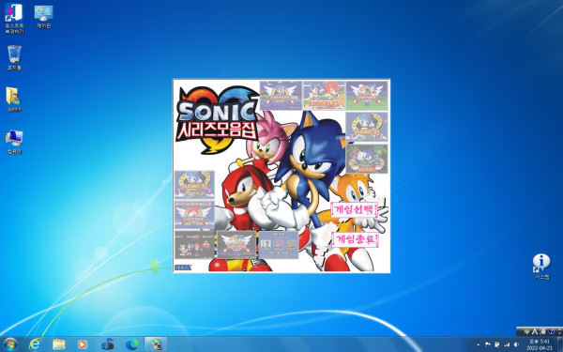
Task: Open the network signal tray icon
Action: click(507, 344)
